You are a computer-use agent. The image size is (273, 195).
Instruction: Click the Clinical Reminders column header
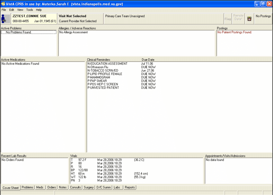coord(99,60)
